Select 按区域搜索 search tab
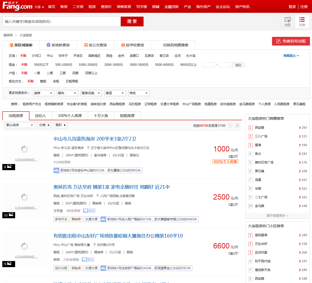 click(x=21, y=45)
